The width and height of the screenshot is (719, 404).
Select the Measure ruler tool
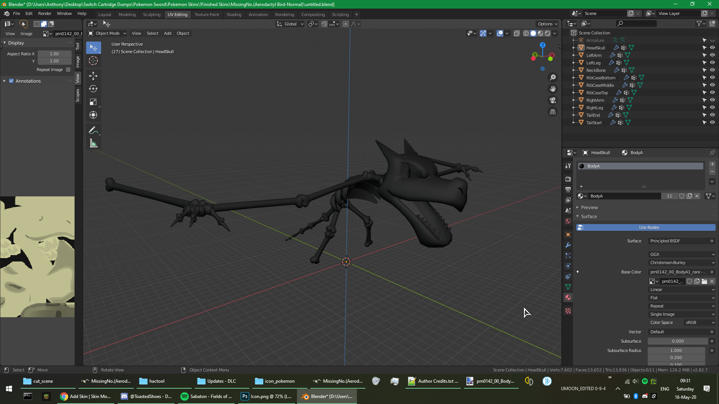pyautogui.click(x=93, y=144)
